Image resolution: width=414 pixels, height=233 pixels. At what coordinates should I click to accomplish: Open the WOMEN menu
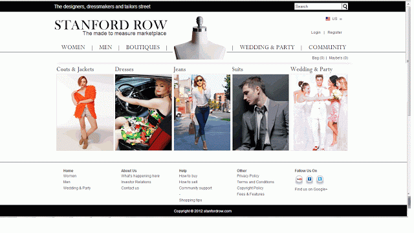click(x=73, y=47)
